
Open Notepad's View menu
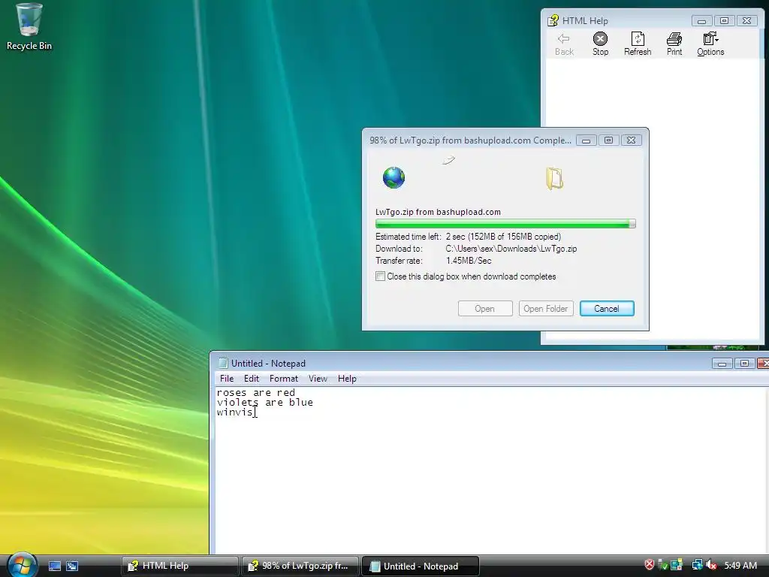point(318,379)
